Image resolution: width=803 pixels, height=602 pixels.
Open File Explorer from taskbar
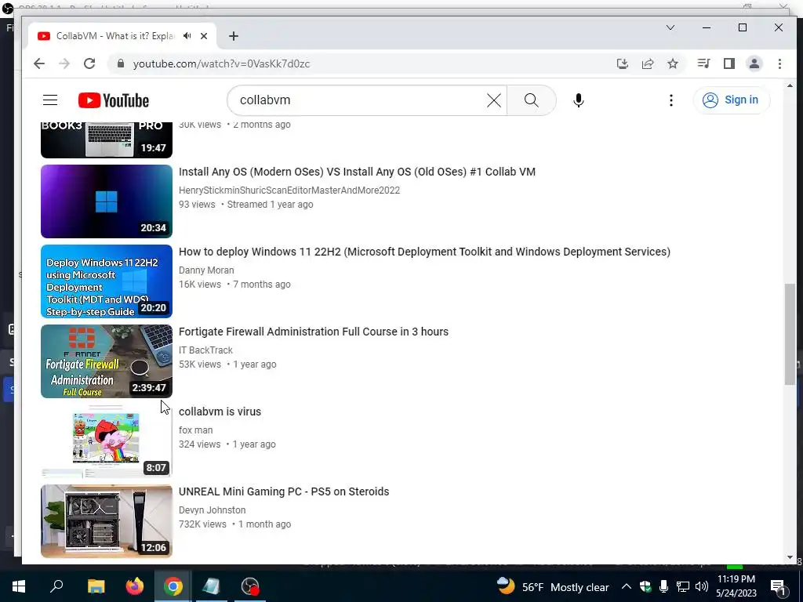96,586
